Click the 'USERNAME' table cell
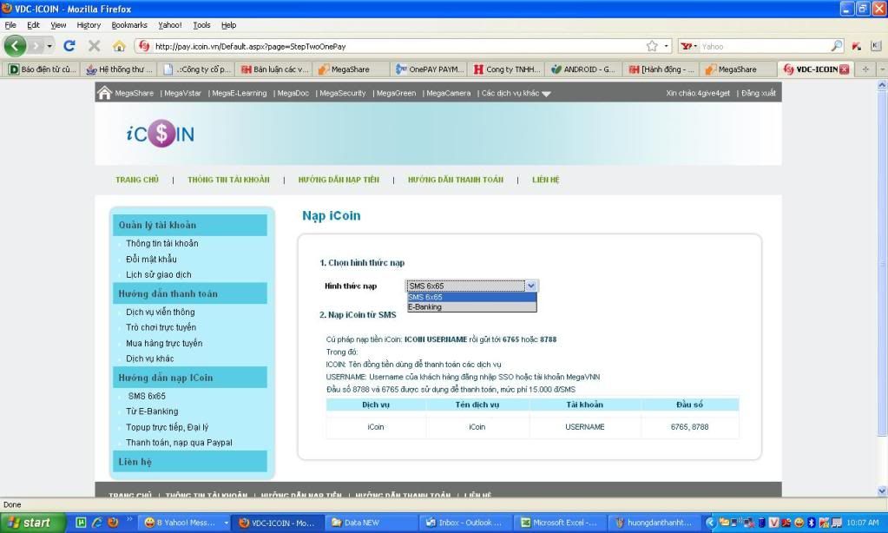Image resolution: width=888 pixels, height=533 pixels. (x=584, y=427)
